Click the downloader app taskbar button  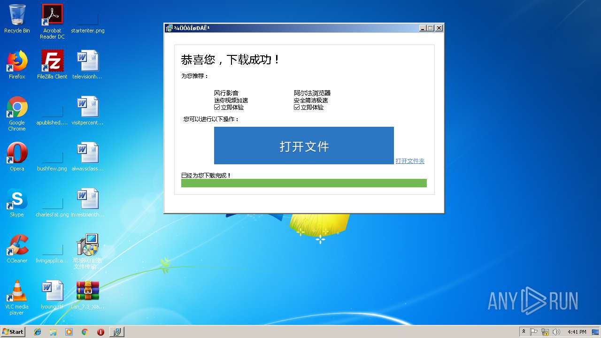pos(117,332)
